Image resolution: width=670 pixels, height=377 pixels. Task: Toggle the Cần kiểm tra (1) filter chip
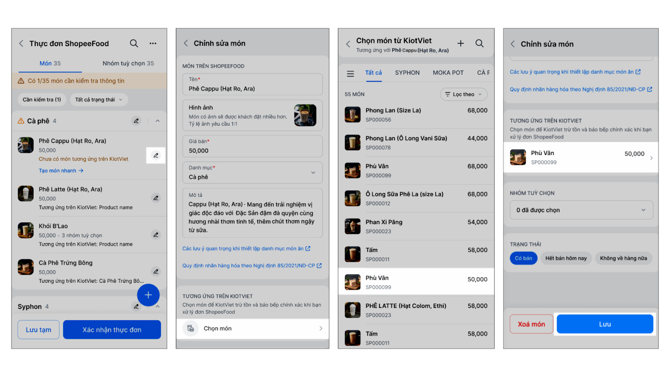42,100
